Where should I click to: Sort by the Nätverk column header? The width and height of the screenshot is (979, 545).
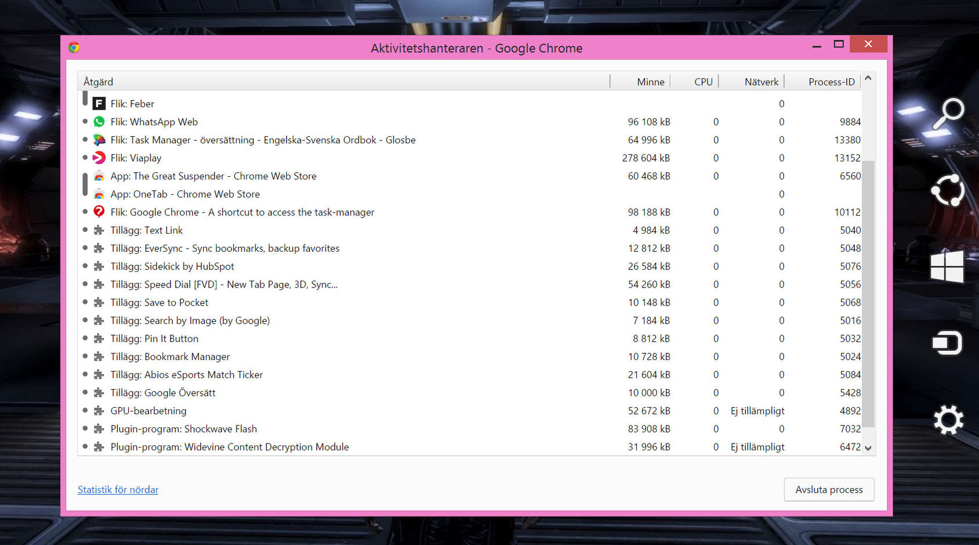click(751, 82)
